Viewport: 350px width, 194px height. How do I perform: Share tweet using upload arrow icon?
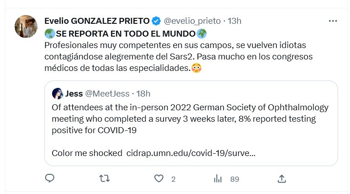282,179
